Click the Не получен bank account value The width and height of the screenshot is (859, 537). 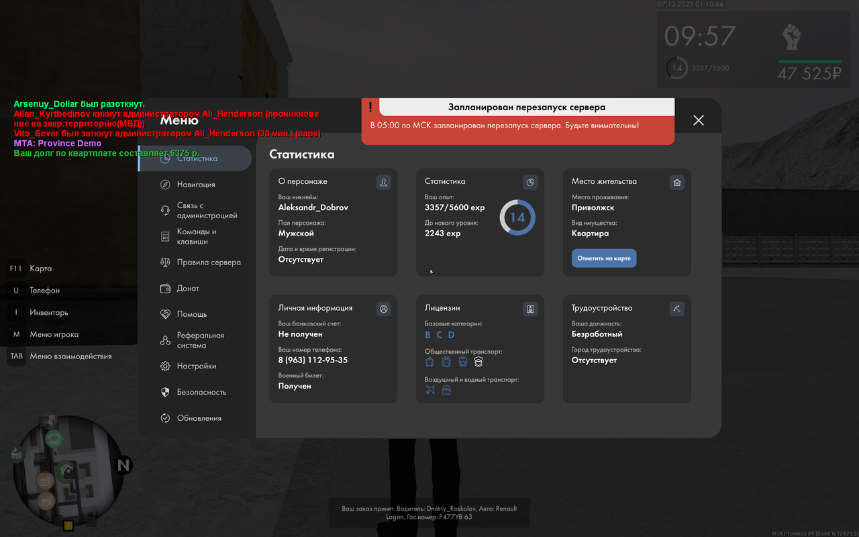(301, 334)
